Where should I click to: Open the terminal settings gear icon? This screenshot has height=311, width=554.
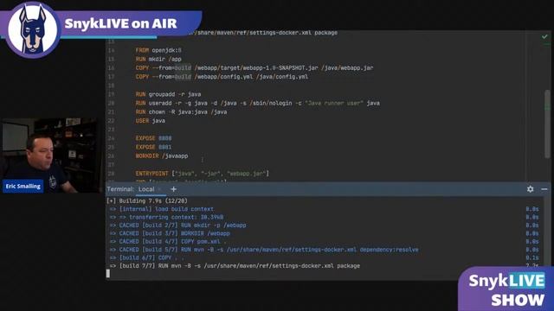coord(530,189)
